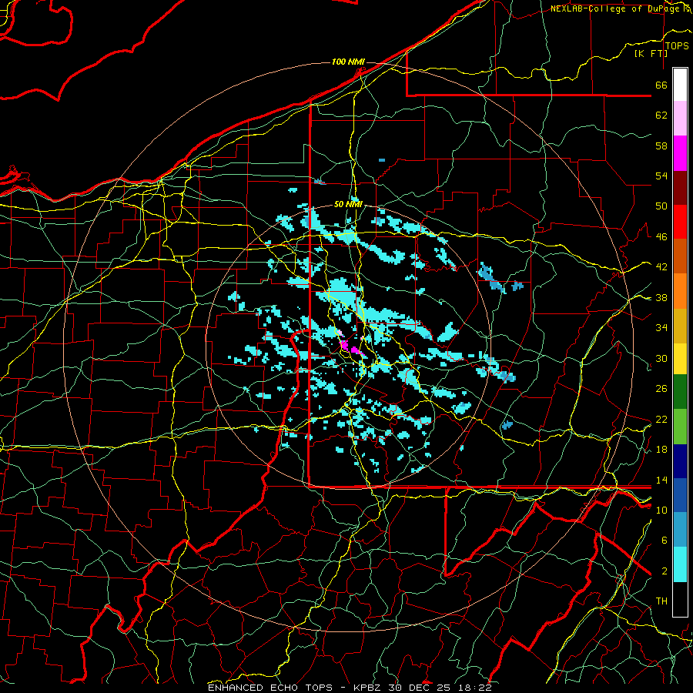Click the 'TOPS' legend title
Screen dimensions: 693x693
tap(677, 46)
